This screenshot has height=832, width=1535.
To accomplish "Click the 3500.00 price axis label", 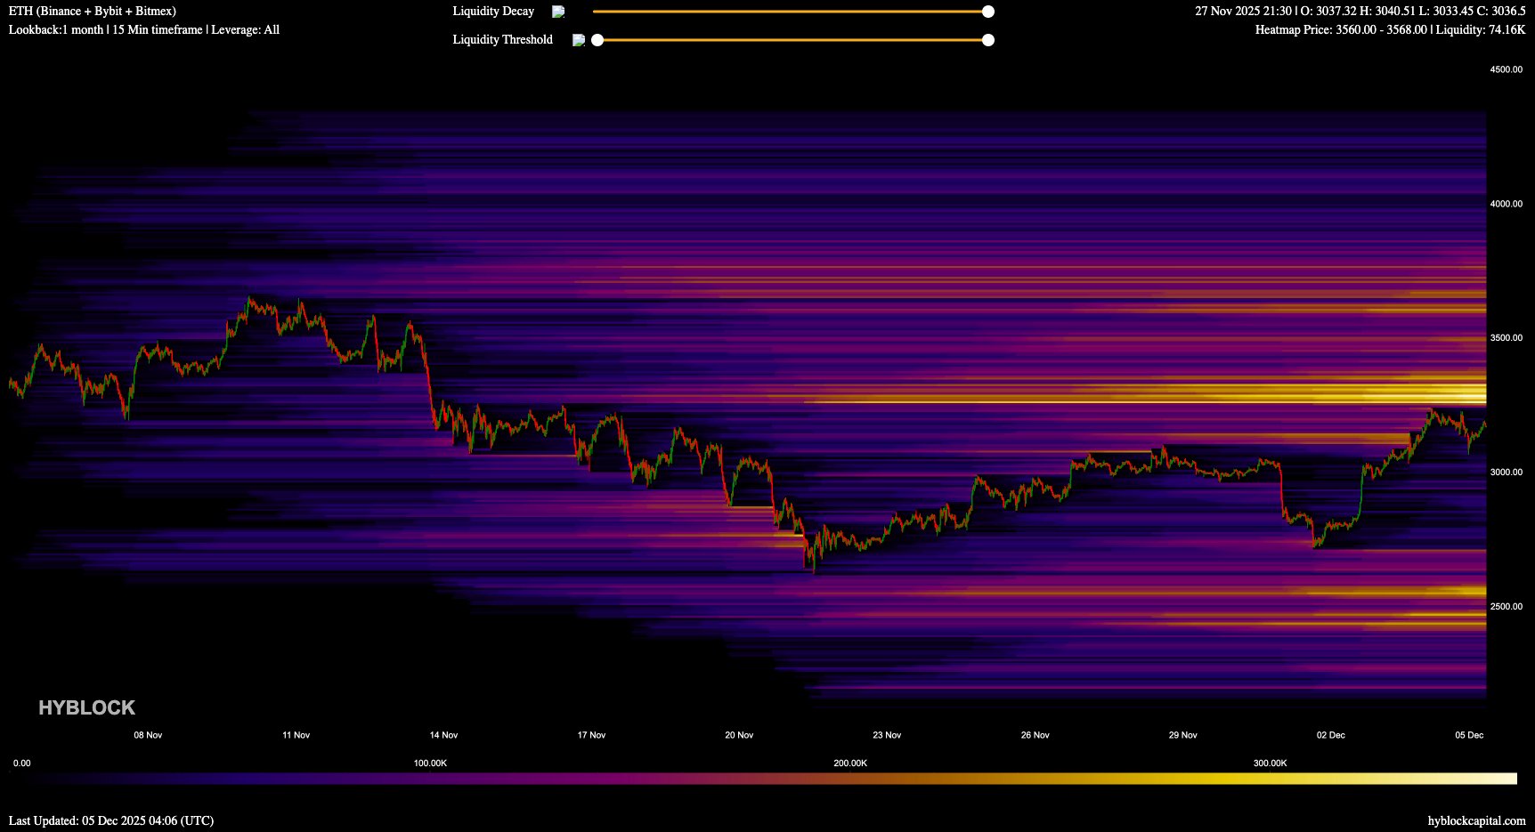I will click(x=1507, y=338).
